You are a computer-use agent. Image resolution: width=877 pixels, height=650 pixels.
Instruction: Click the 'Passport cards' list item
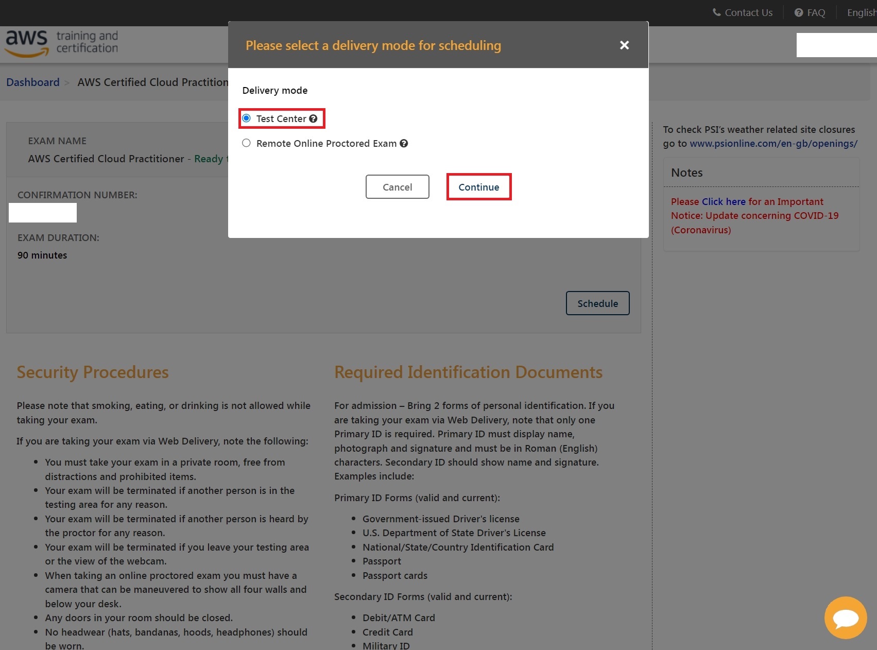[395, 575]
